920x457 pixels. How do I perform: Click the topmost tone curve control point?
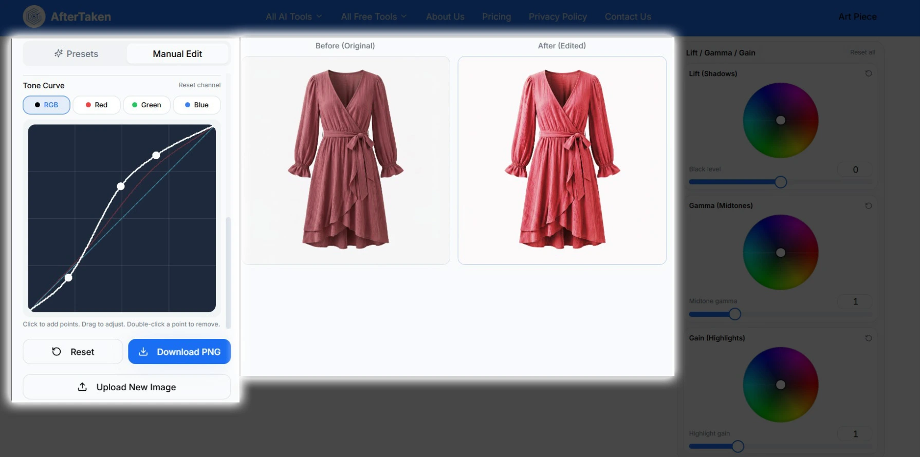click(156, 155)
